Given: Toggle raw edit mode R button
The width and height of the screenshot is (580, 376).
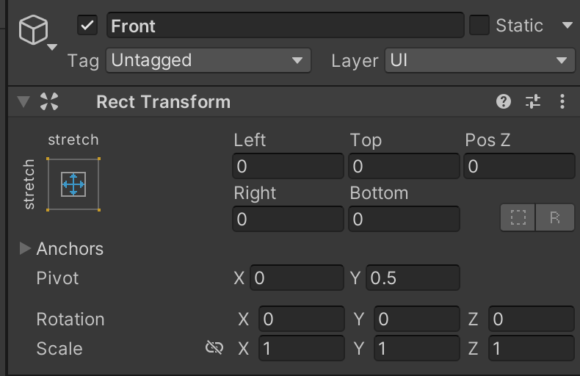Looking at the screenshot, I should pyautogui.click(x=554, y=217).
